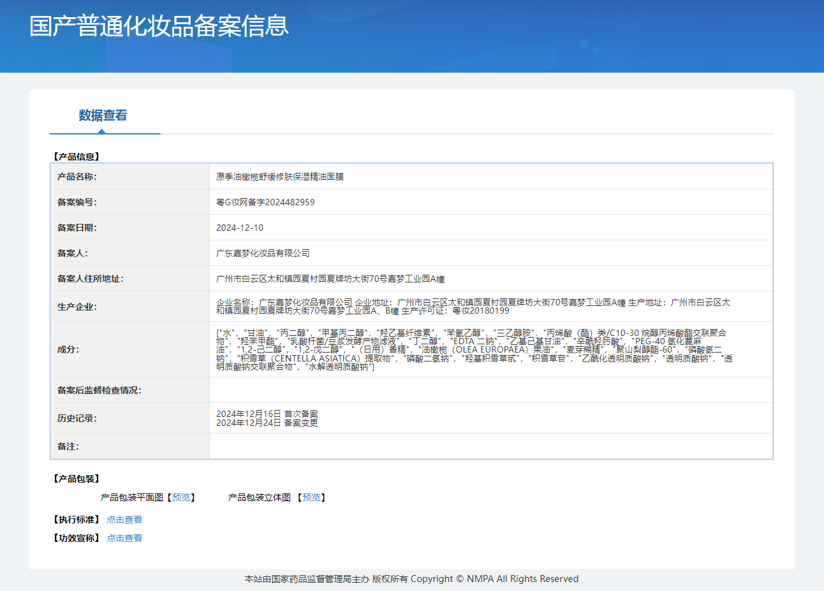This screenshot has width=824, height=591.
Task: Click the 生产企业 information text
Action: (473, 307)
